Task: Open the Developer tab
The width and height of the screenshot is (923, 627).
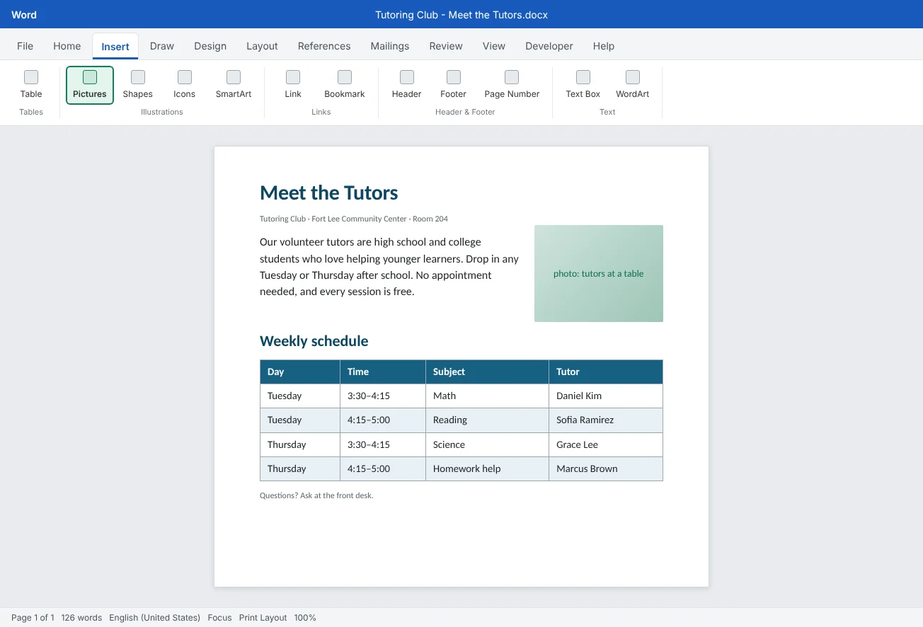Action: (549, 46)
